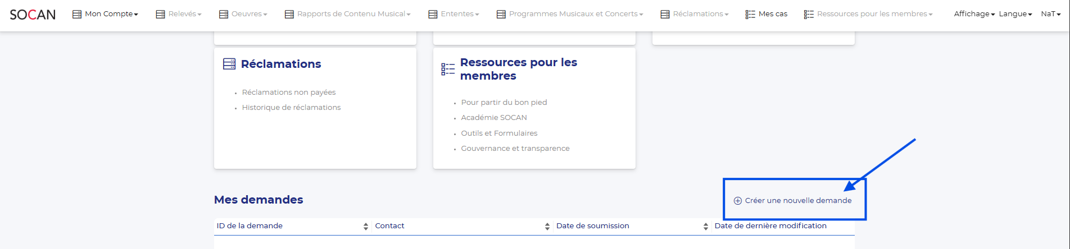Go to Académie SOCAN link
The height and width of the screenshot is (249, 1070).
point(494,118)
